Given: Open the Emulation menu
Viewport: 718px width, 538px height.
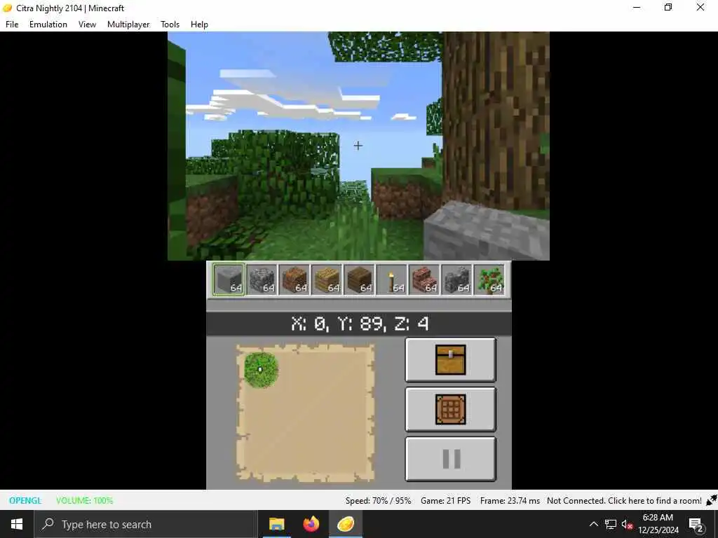Looking at the screenshot, I should [x=48, y=25].
